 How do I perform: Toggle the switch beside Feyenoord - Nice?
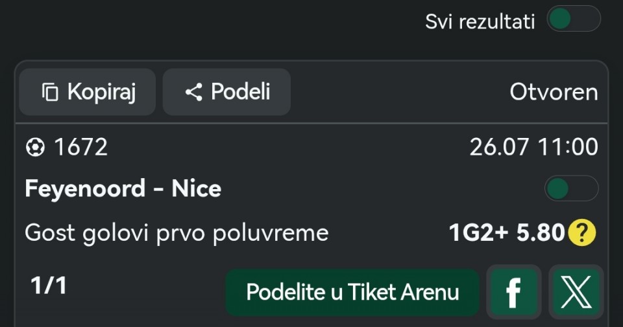point(571,188)
